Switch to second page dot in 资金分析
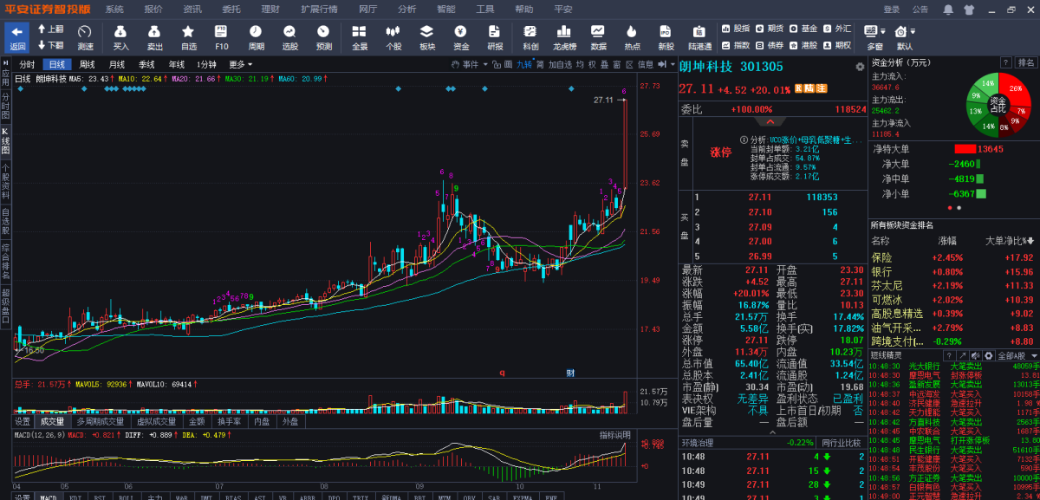This screenshot has height=500, width=1040. click(x=959, y=208)
